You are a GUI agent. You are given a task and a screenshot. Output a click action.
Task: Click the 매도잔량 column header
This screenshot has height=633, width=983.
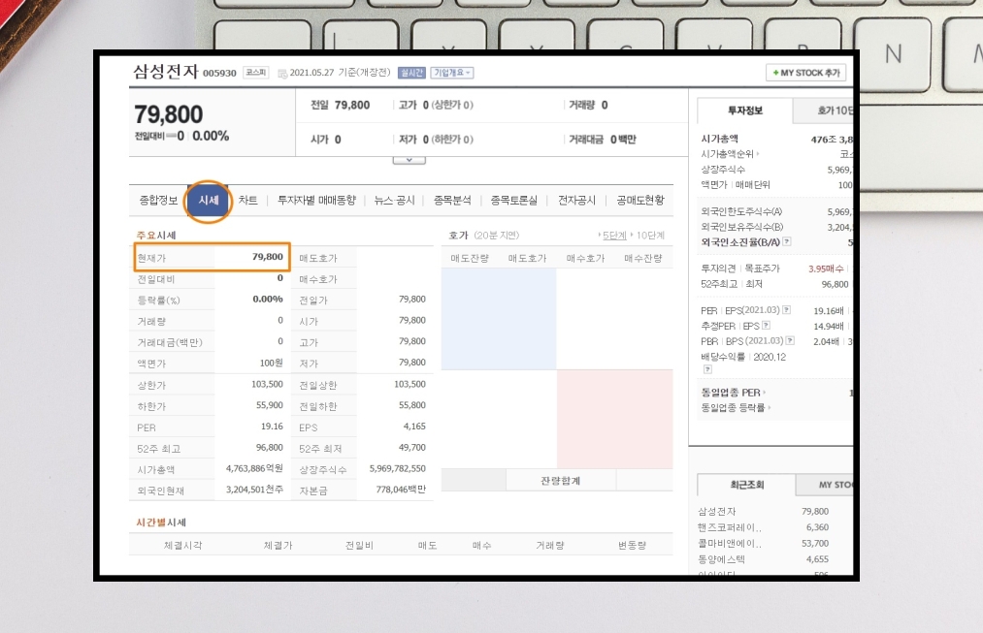click(x=470, y=258)
